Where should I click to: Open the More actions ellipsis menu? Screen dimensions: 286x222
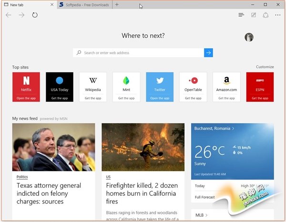coord(278,15)
